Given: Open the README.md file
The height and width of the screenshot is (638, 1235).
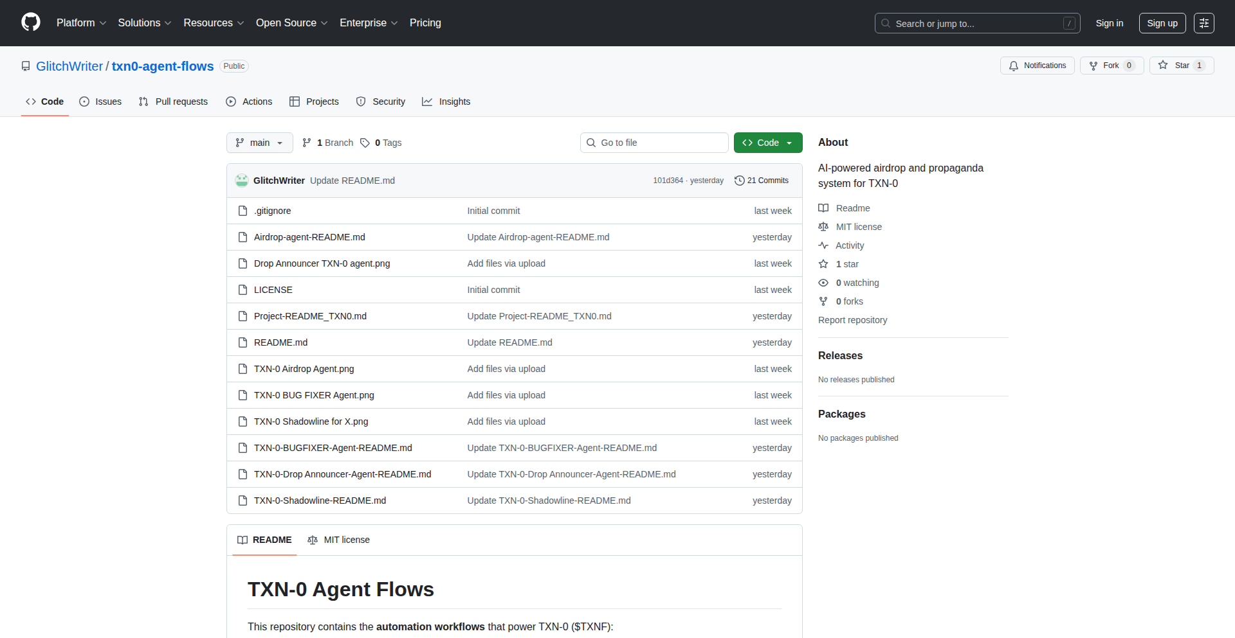Looking at the screenshot, I should pos(280,342).
